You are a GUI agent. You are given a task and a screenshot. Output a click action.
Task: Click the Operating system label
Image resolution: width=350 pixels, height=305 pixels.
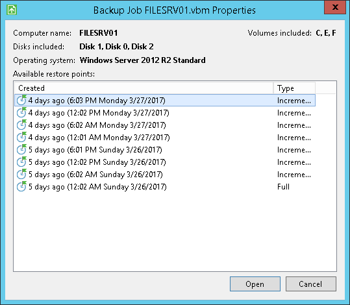[44, 60]
